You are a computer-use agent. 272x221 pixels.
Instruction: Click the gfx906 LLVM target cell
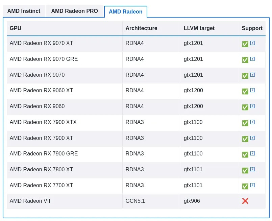coord(192,201)
